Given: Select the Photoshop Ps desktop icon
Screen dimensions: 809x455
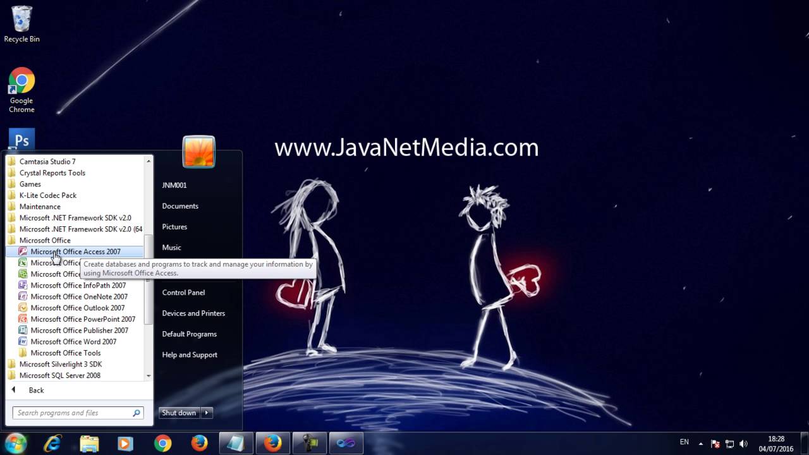Looking at the screenshot, I should click(21, 139).
